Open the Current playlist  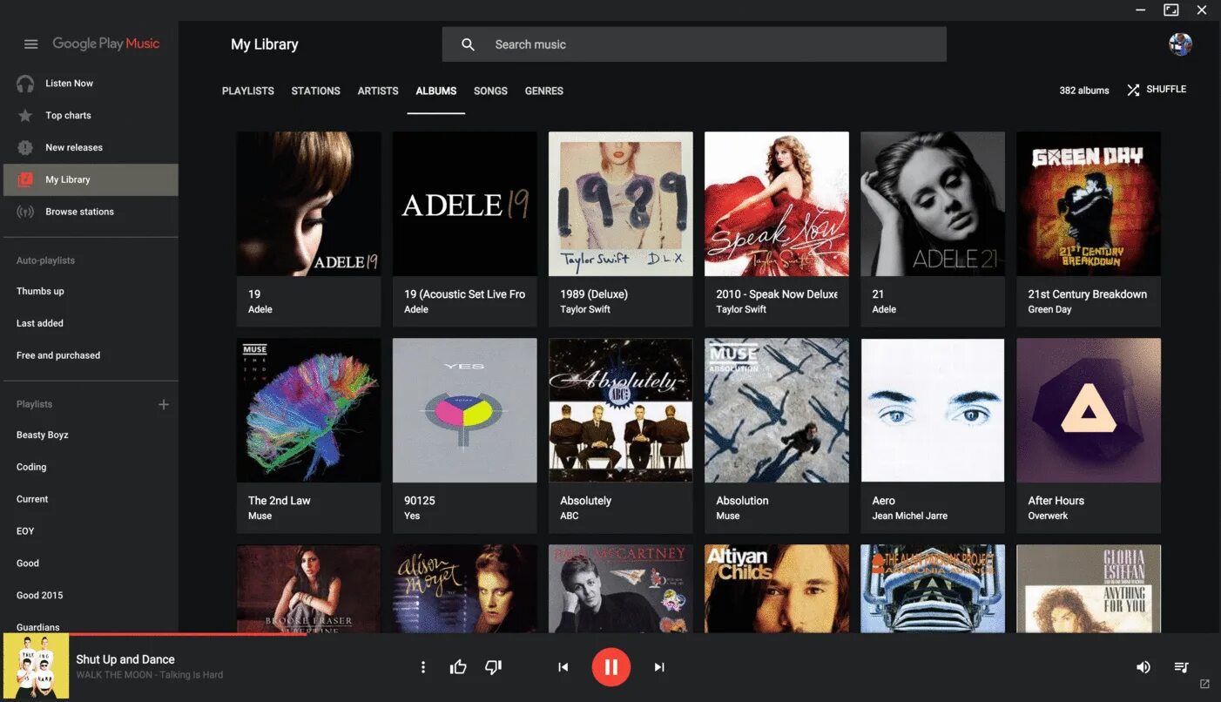point(32,499)
